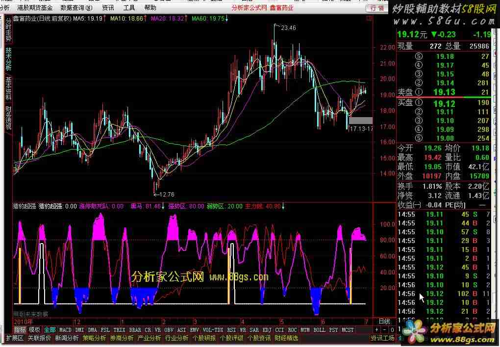Click the 12.76 low price marker

[167, 194]
